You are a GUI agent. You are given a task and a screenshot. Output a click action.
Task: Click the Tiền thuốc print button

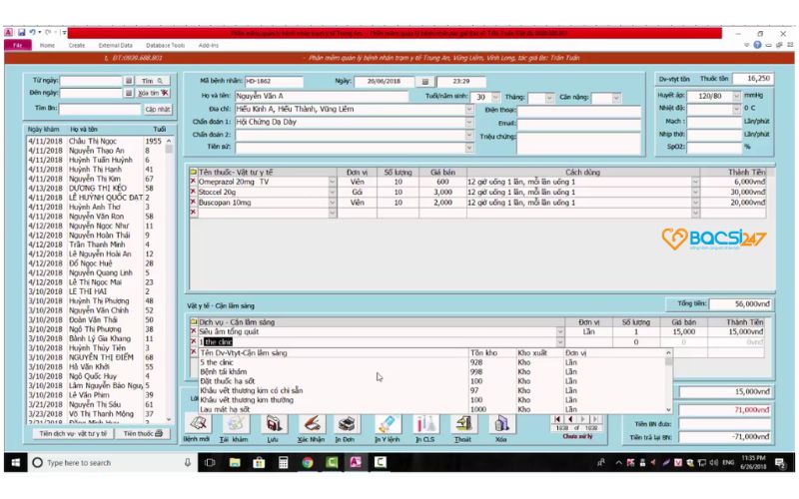[x=143, y=434]
